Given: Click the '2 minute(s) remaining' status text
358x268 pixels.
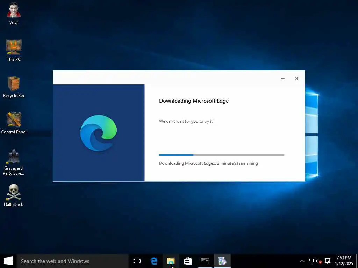Looking at the screenshot, I should coord(237,163).
